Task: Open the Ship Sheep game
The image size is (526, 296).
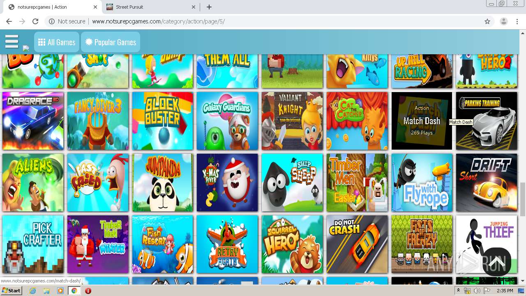Action: point(292,183)
